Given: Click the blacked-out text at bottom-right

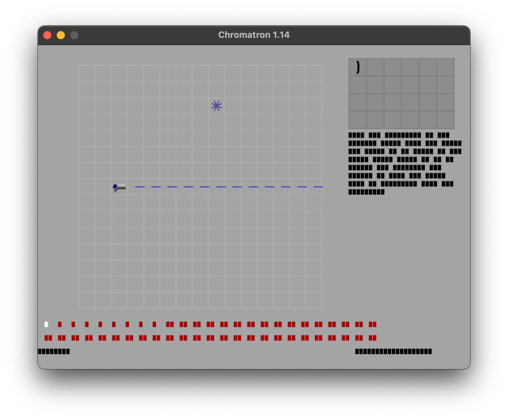Looking at the screenshot, I should pyautogui.click(x=393, y=351).
